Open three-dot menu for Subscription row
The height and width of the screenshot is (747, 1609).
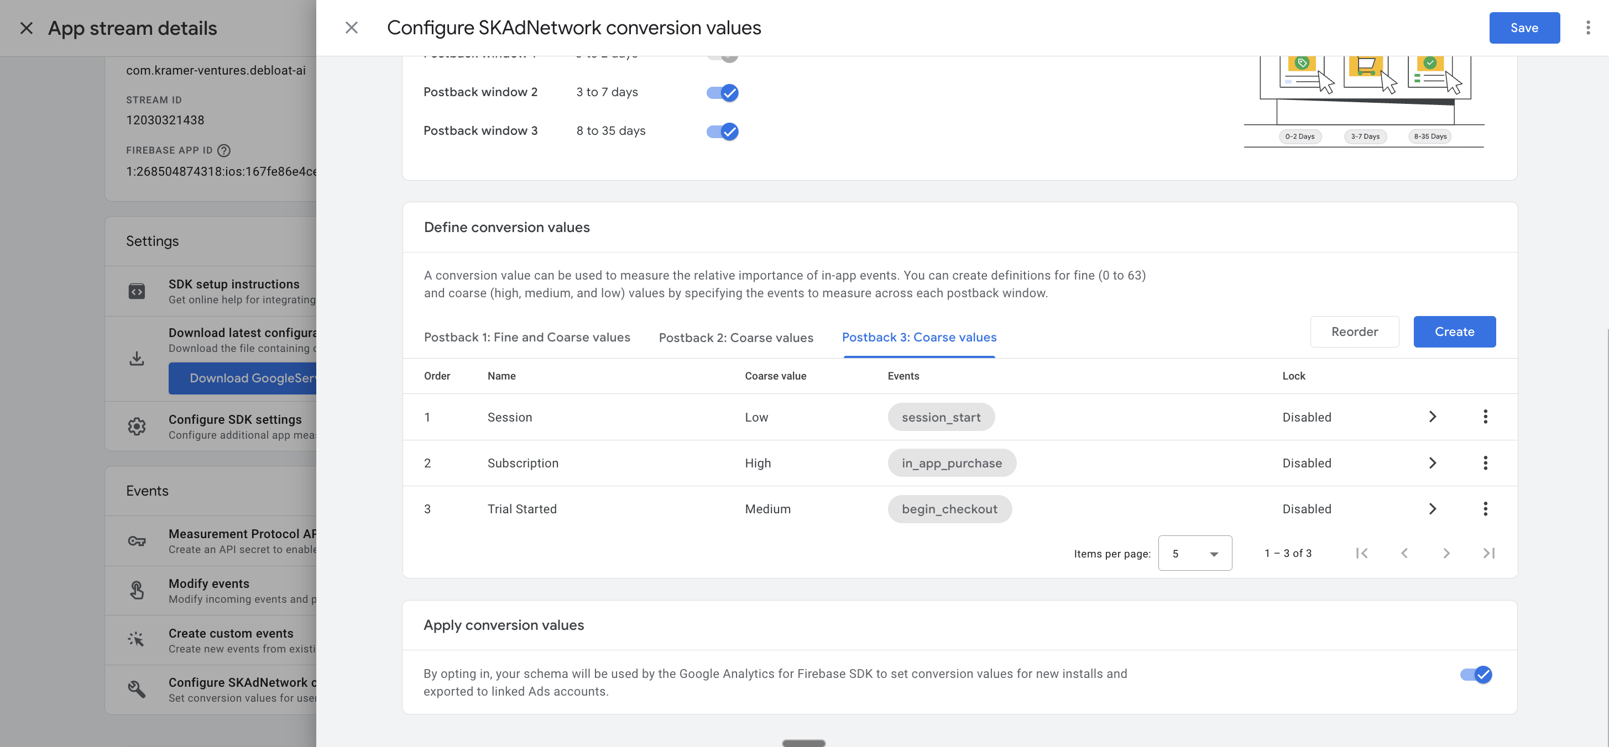pyautogui.click(x=1485, y=462)
